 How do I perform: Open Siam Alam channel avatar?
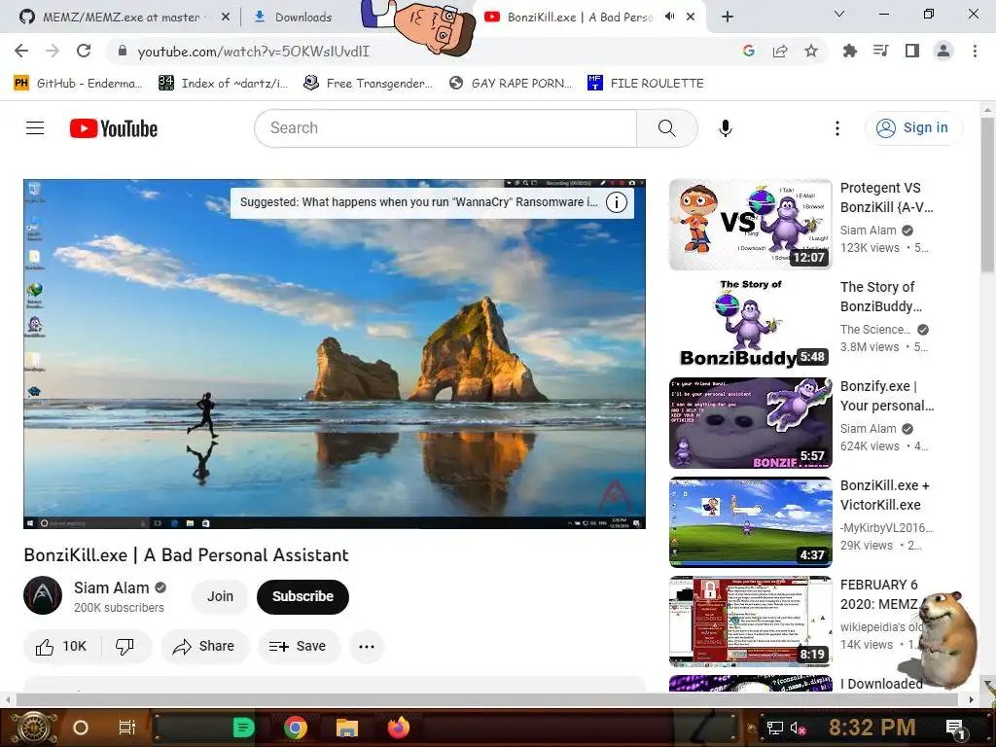pos(43,596)
